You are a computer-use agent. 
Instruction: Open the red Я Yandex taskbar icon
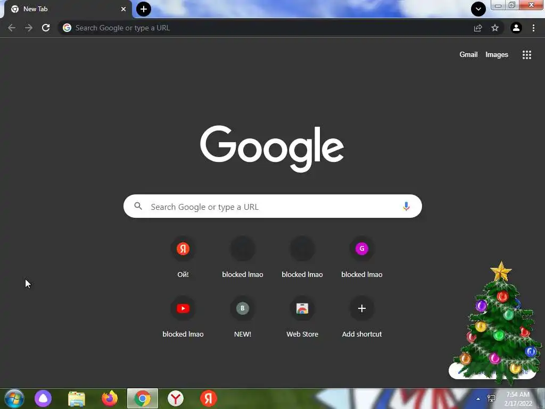coord(209,398)
